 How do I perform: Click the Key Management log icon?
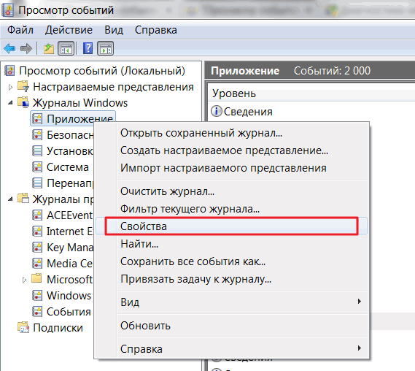pyautogui.click(x=37, y=248)
